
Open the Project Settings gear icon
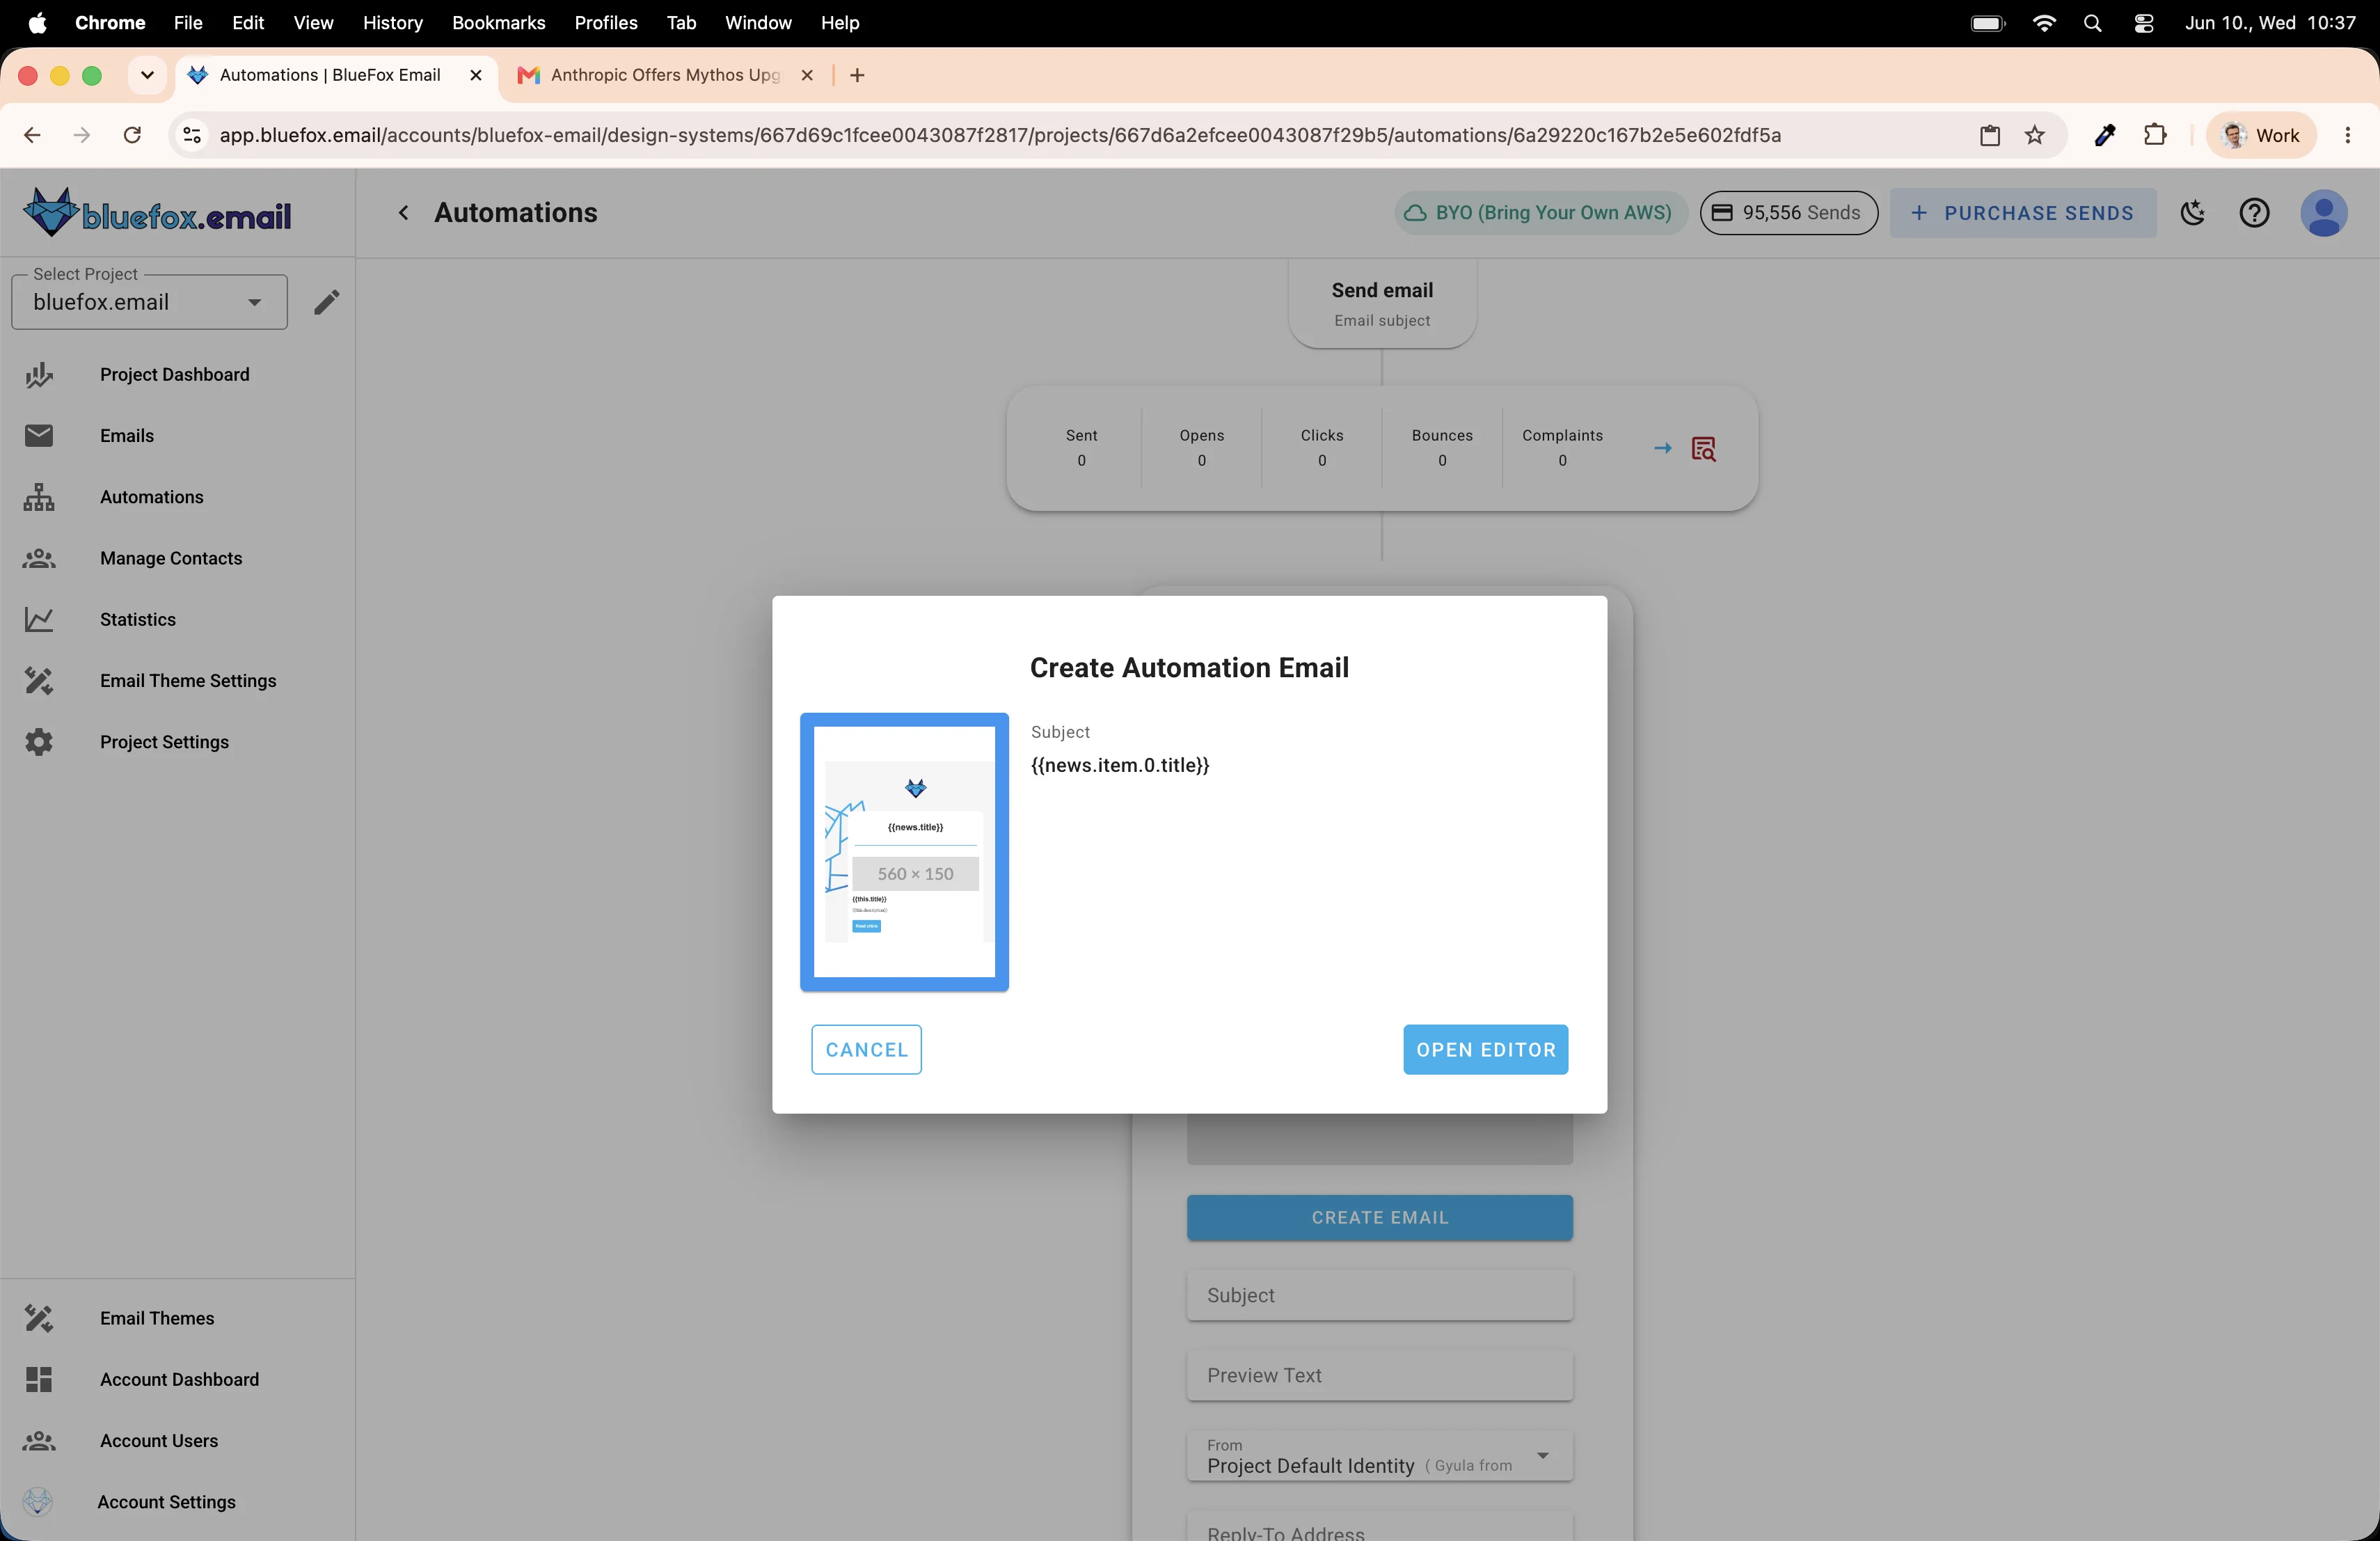(x=39, y=742)
